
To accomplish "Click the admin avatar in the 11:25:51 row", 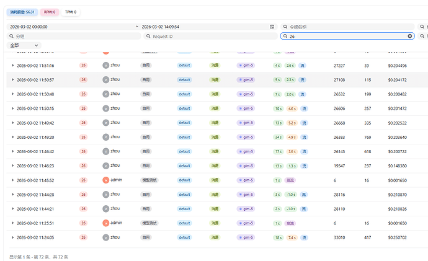I will [105, 223].
